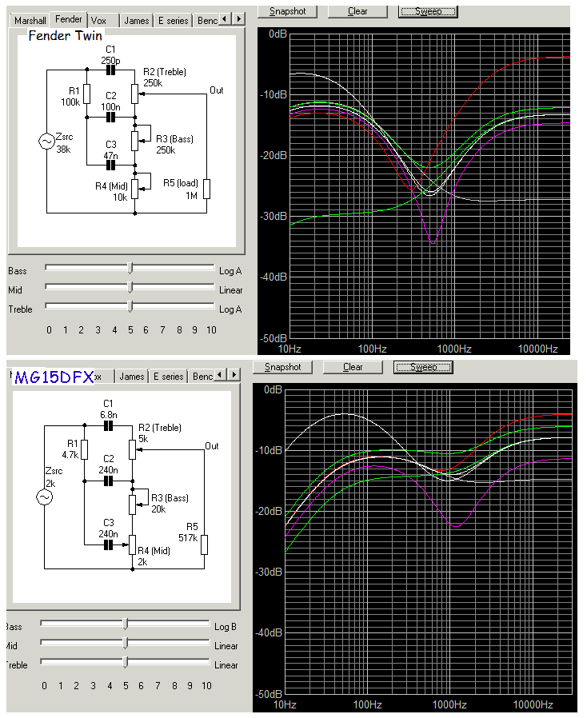Click the Log A taper beside Fender Bass
The image size is (587, 718).
230,271
